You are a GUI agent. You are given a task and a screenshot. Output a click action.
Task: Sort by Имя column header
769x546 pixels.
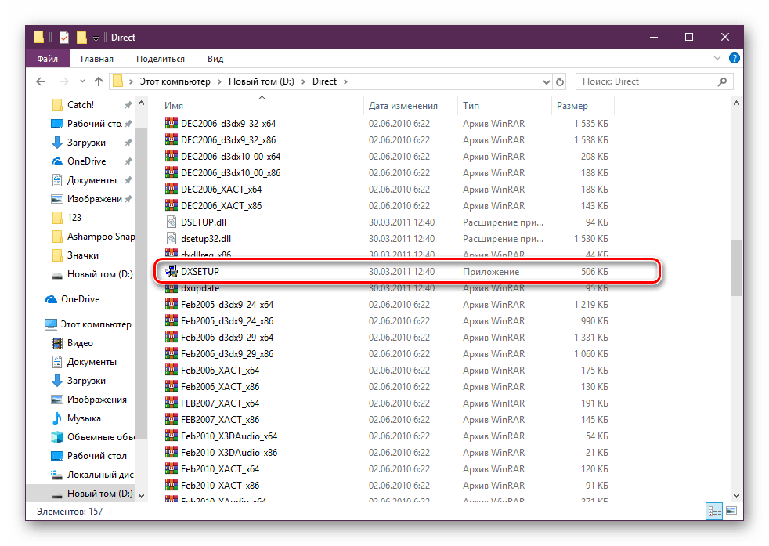pyautogui.click(x=262, y=106)
